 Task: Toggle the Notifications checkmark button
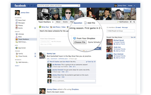coord(123,22)
